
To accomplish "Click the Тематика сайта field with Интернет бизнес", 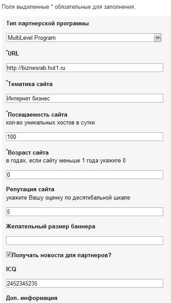I will 84,98.
